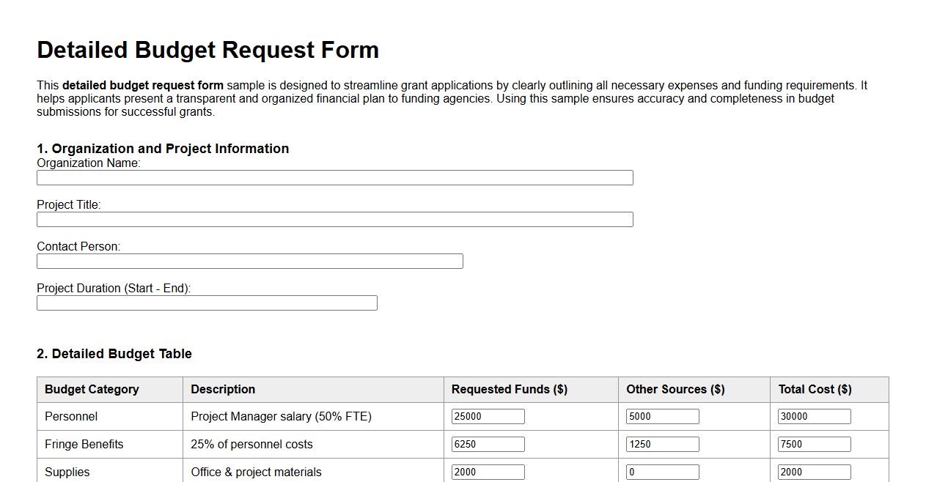The image size is (926, 482).
Task: Click the Total Cost field for Supplies row
Action: click(x=814, y=471)
